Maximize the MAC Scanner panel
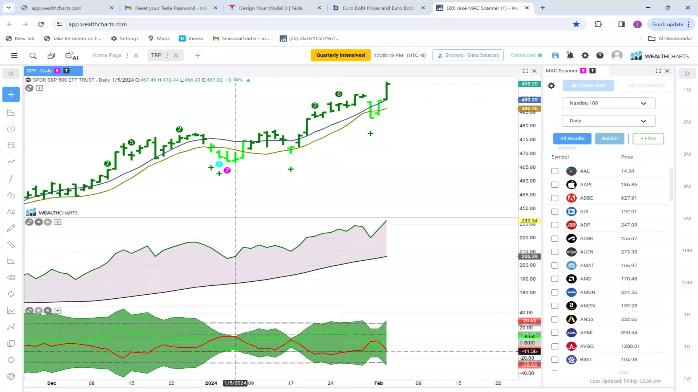Image resolution: width=698 pixels, height=392 pixels. point(658,71)
